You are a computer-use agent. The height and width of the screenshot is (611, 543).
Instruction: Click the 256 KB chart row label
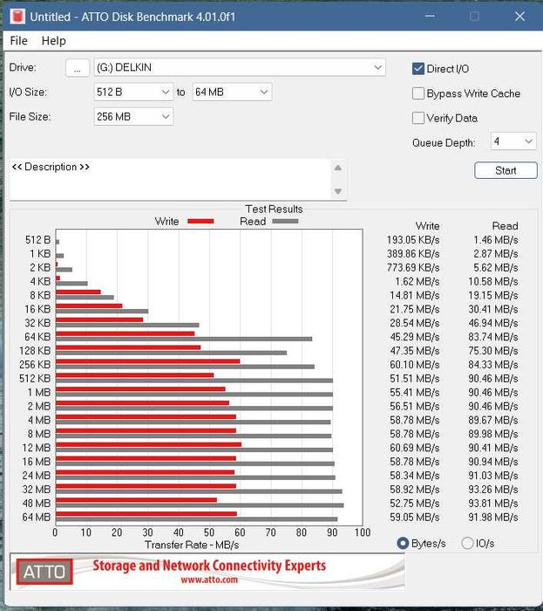point(35,364)
